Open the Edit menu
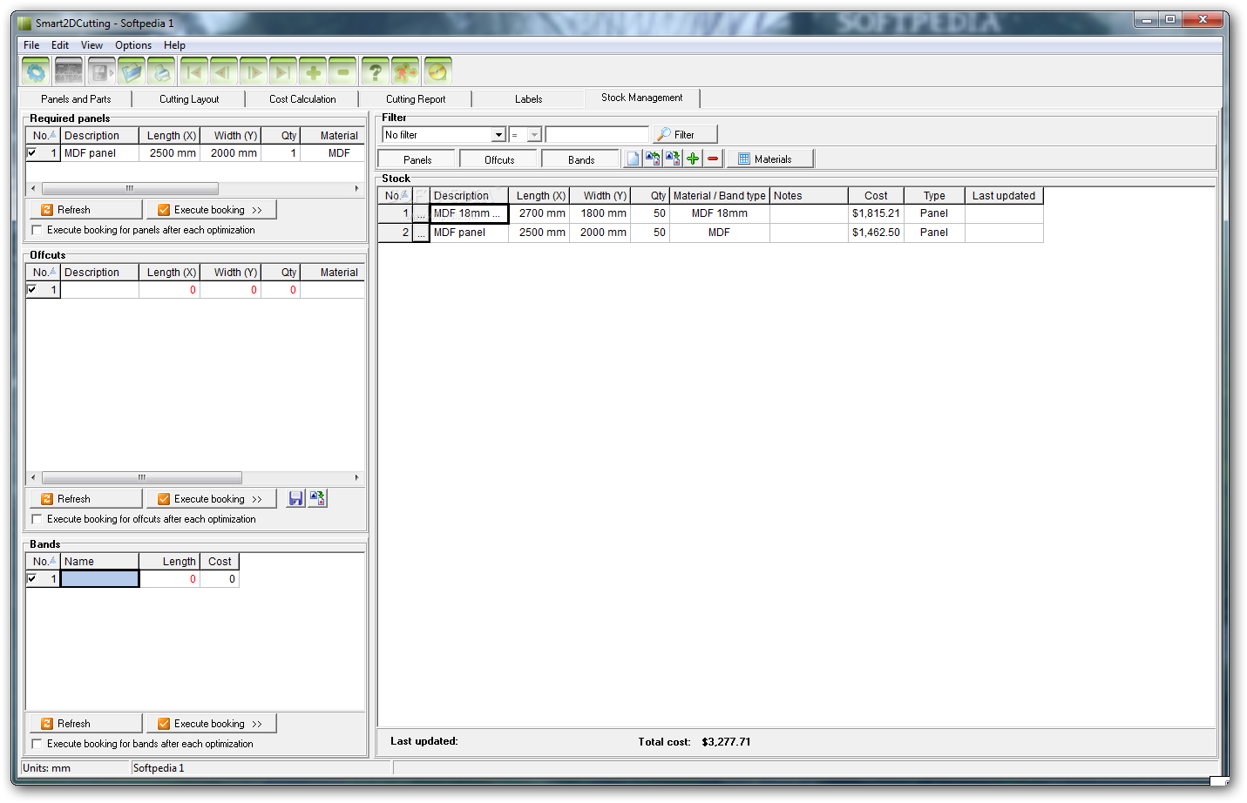The width and height of the screenshot is (1247, 803). 60,45
